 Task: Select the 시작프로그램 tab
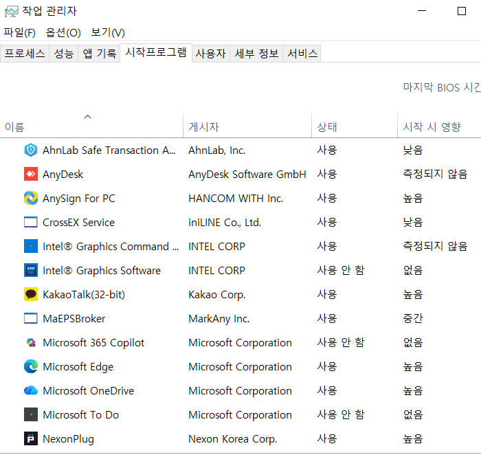pos(156,52)
